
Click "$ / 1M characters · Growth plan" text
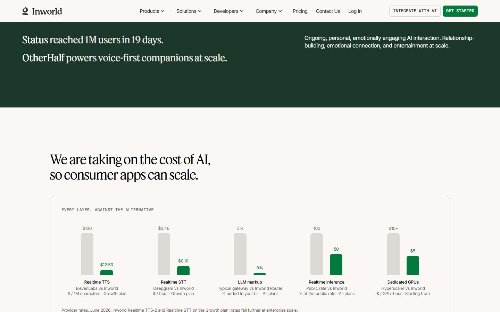97,294
